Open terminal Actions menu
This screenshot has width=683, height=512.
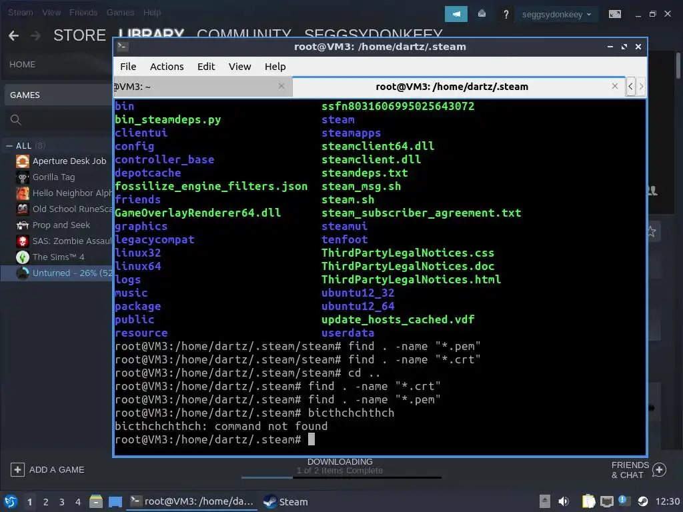pyautogui.click(x=167, y=67)
